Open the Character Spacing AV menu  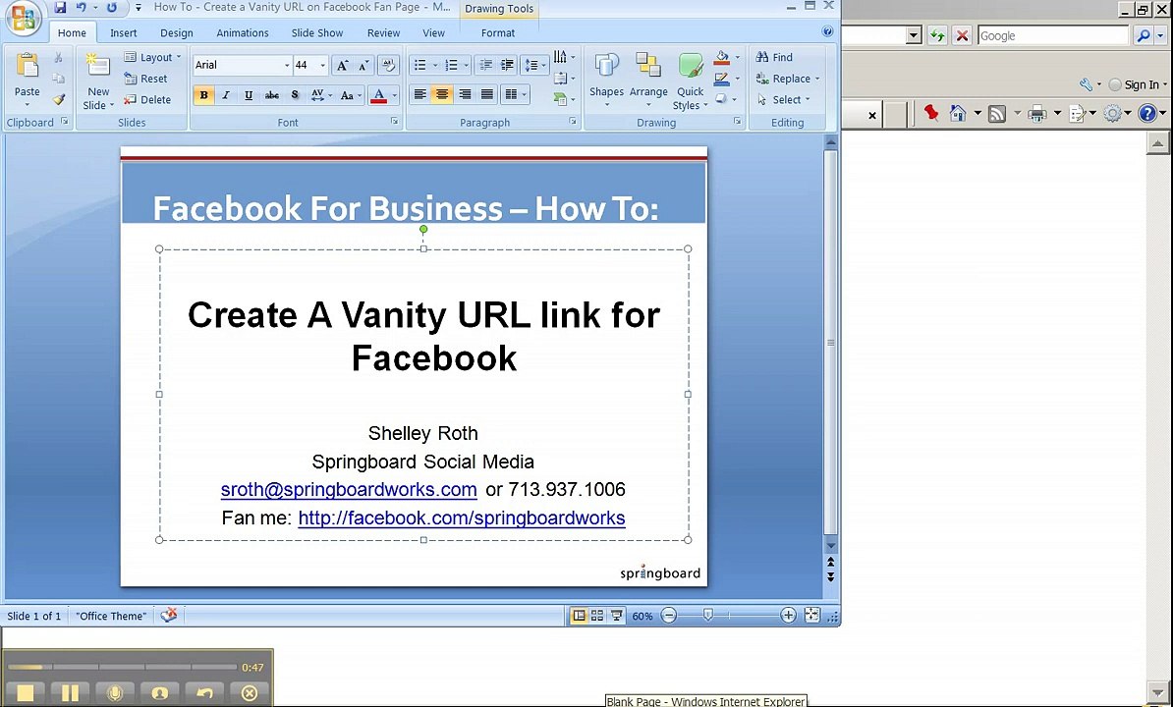321,95
